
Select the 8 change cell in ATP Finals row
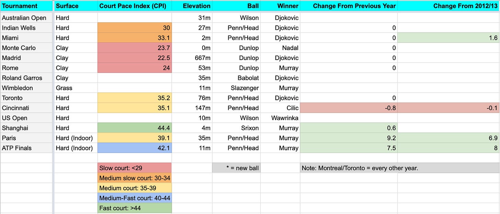click(x=448, y=148)
